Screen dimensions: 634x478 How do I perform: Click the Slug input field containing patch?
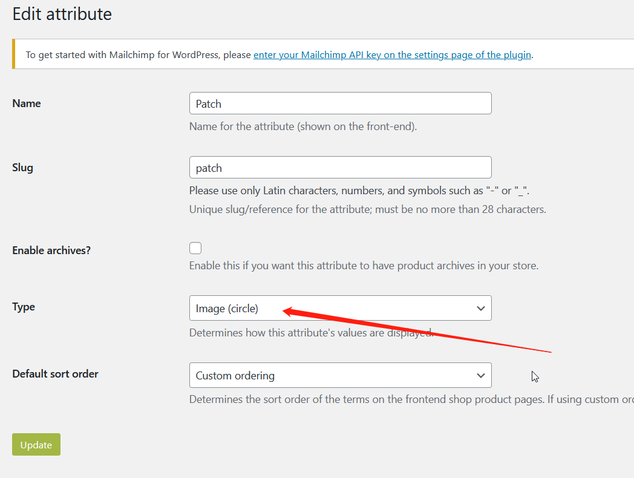click(341, 168)
